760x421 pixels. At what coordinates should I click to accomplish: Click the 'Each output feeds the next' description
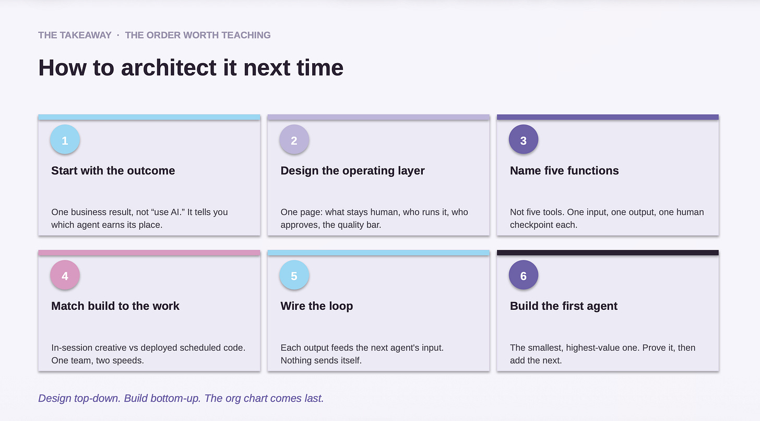click(362, 354)
